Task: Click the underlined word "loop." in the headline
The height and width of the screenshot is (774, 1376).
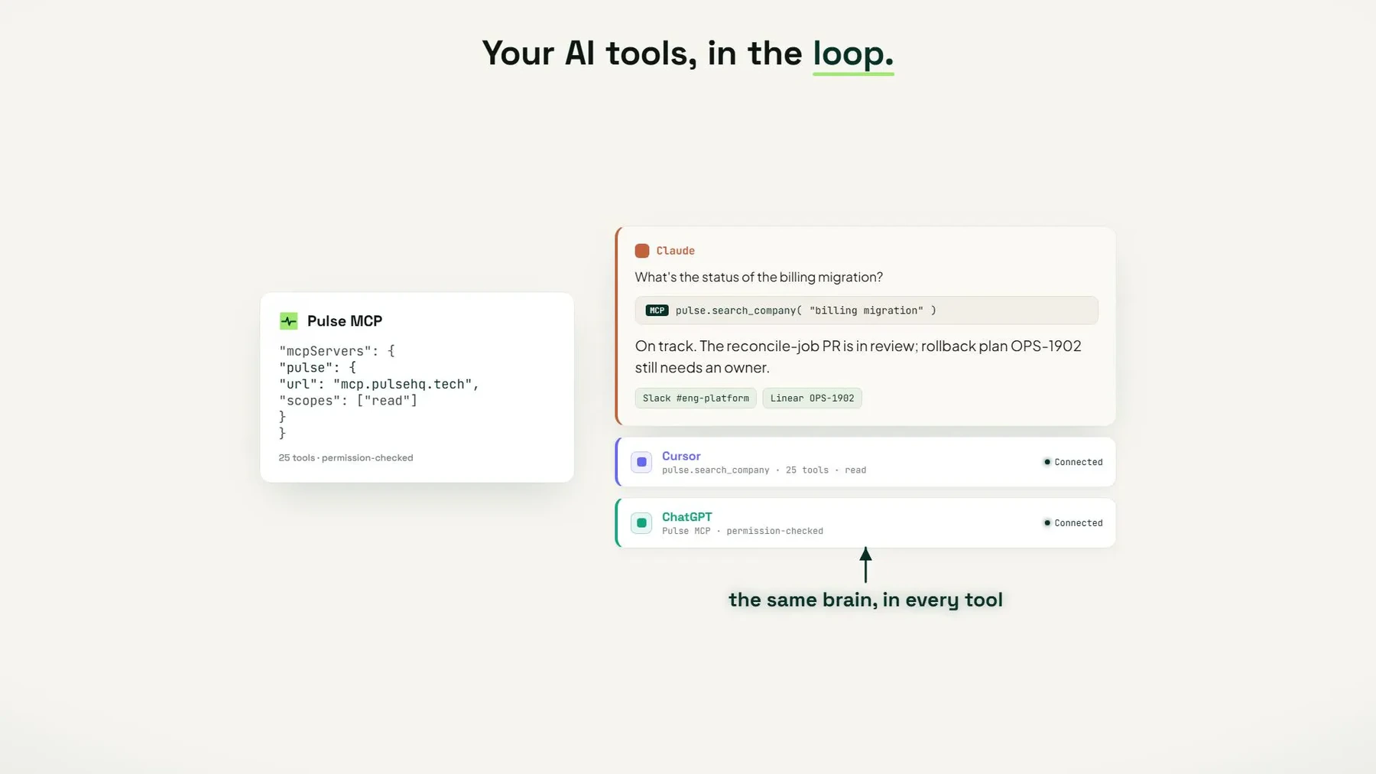Action: 853,54
